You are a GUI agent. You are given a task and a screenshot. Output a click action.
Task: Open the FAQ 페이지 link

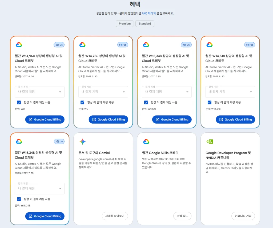pyautogui.click(x=149, y=13)
